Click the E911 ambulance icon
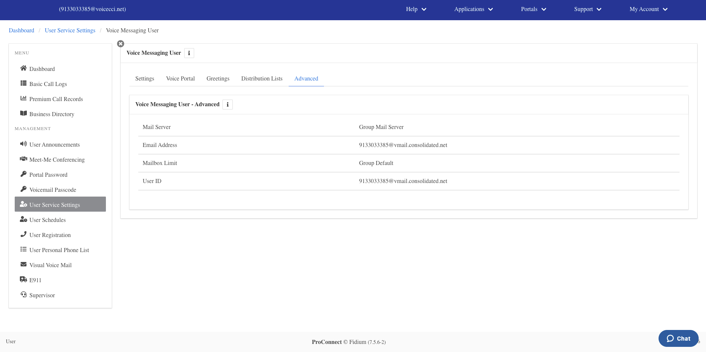 (x=24, y=280)
